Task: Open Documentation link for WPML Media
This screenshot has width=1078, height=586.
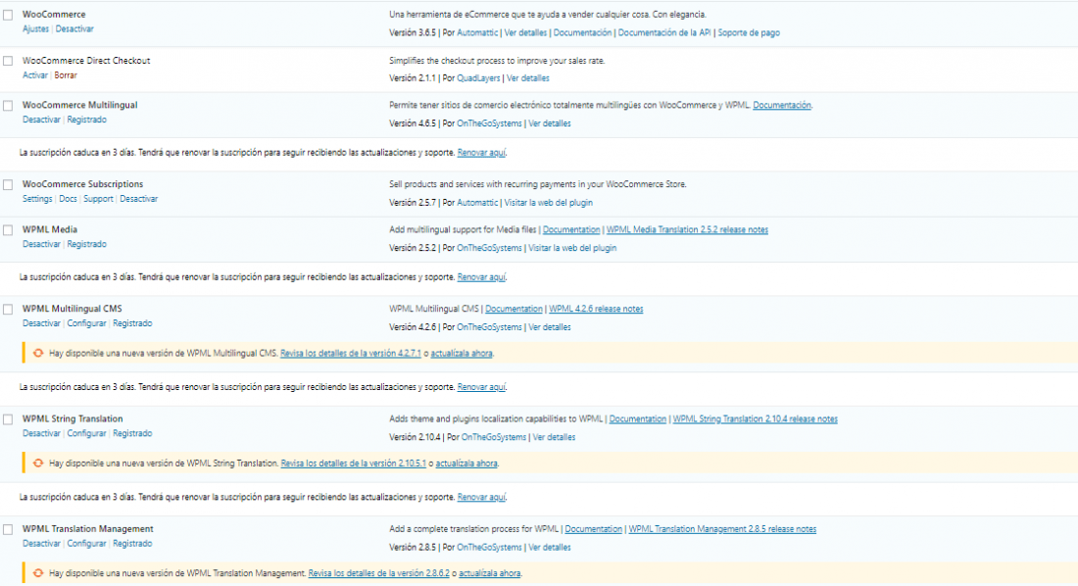Action: click(x=571, y=229)
